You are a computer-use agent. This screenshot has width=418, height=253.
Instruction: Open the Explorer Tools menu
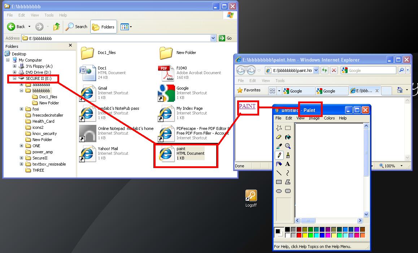(49, 15)
